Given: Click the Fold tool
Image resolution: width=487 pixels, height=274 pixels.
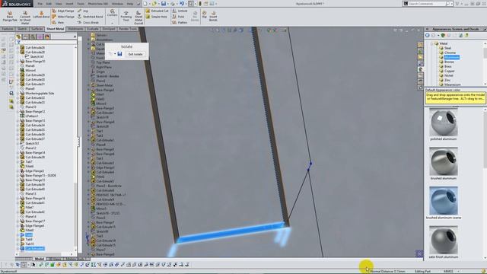Looking at the screenshot, I should click(178, 17).
